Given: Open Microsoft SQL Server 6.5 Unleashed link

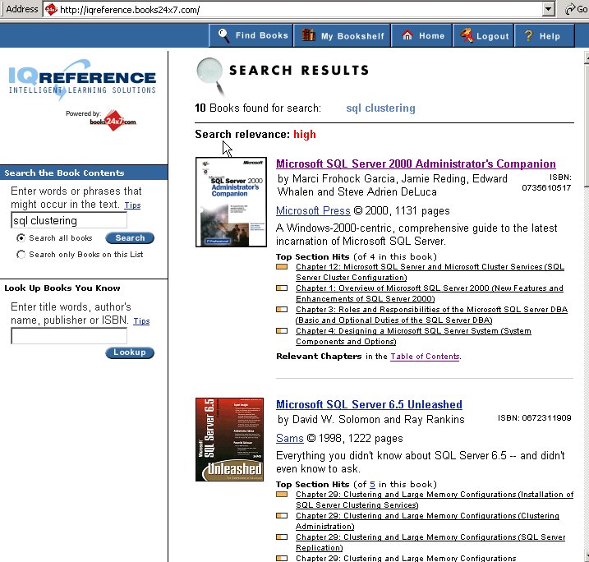Looking at the screenshot, I should point(369,404).
